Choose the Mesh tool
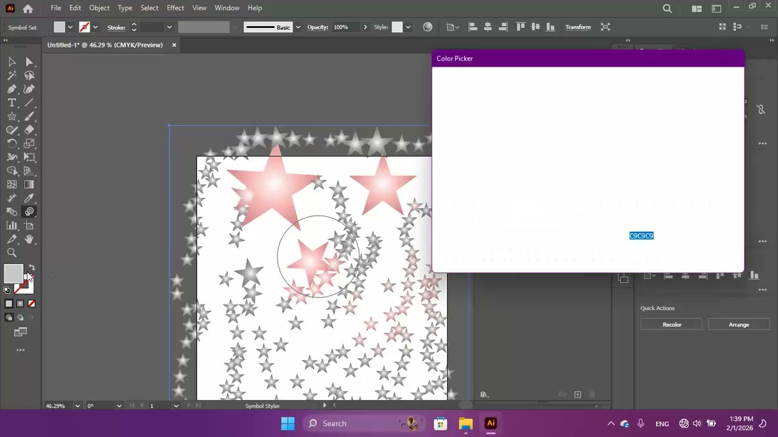This screenshot has width=778, height=437. pyautogui.click(x=12, y=185)
